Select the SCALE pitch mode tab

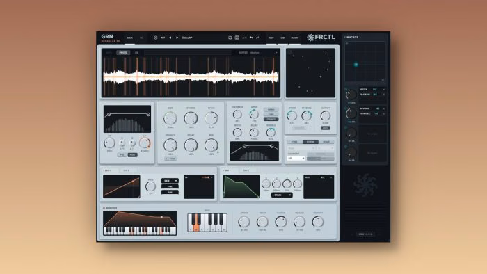pyautogui.click(x=326, y=142)
